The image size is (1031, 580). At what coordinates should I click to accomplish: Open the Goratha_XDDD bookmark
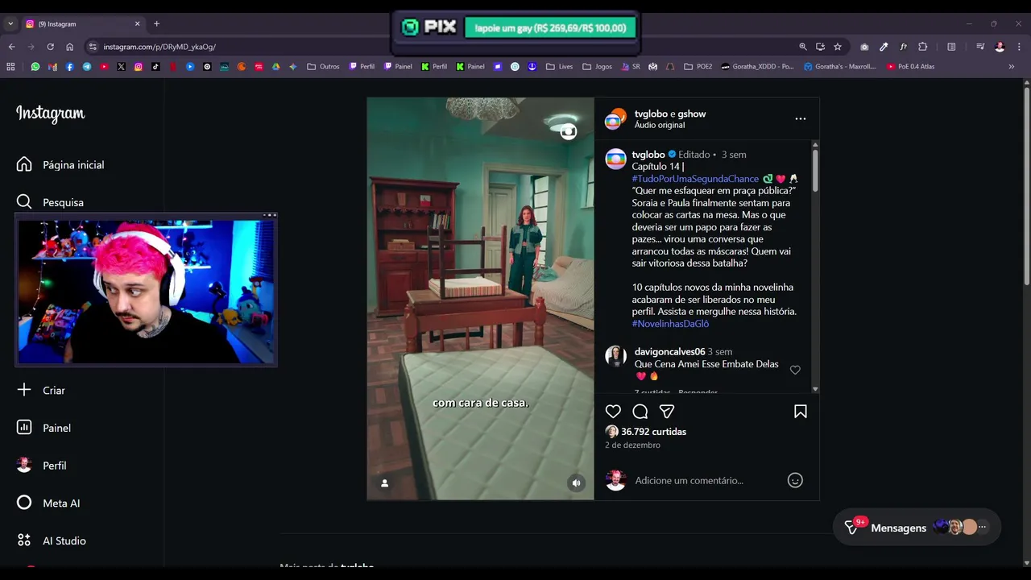point(757,67)
